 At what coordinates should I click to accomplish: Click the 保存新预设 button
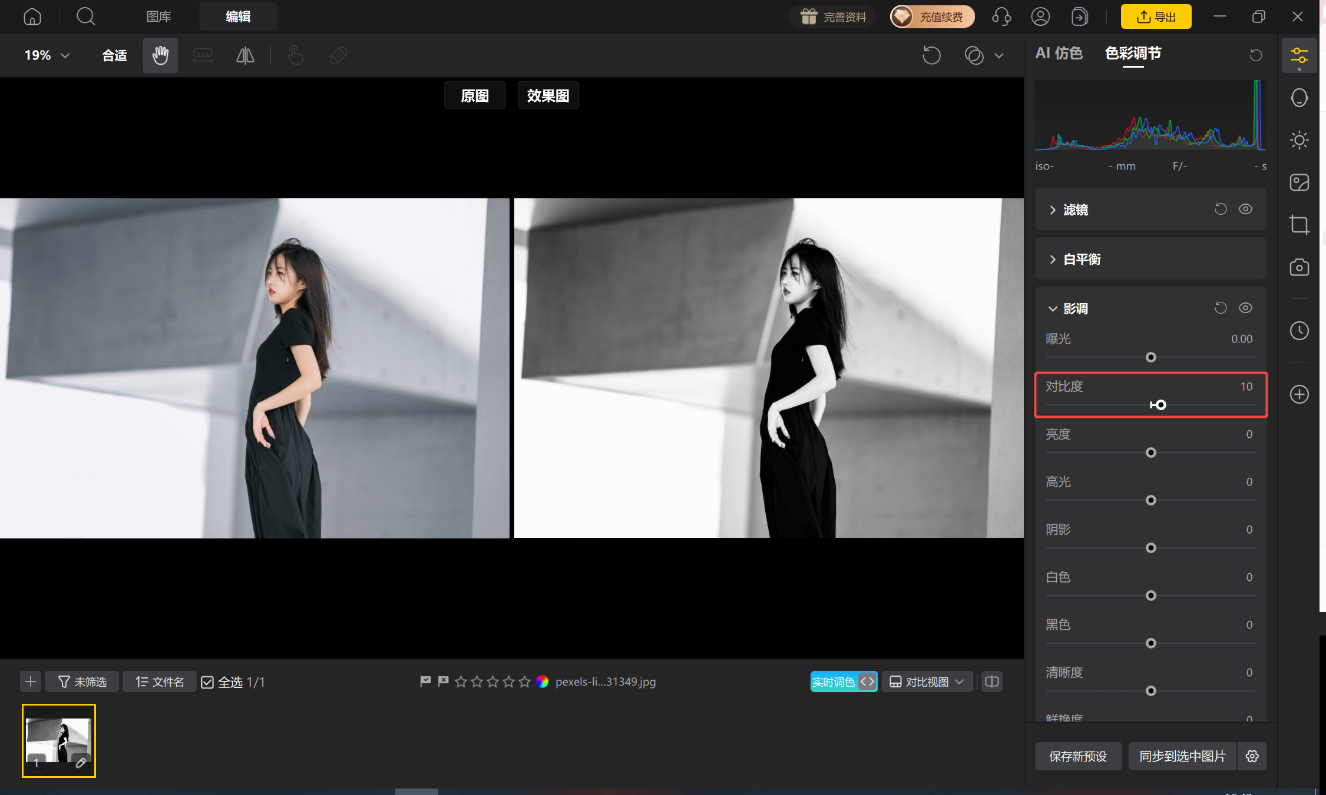pos(1078,756)
